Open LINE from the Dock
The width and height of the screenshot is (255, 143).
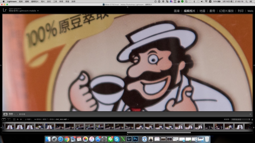pyautogui.click(x=110, y=139)
